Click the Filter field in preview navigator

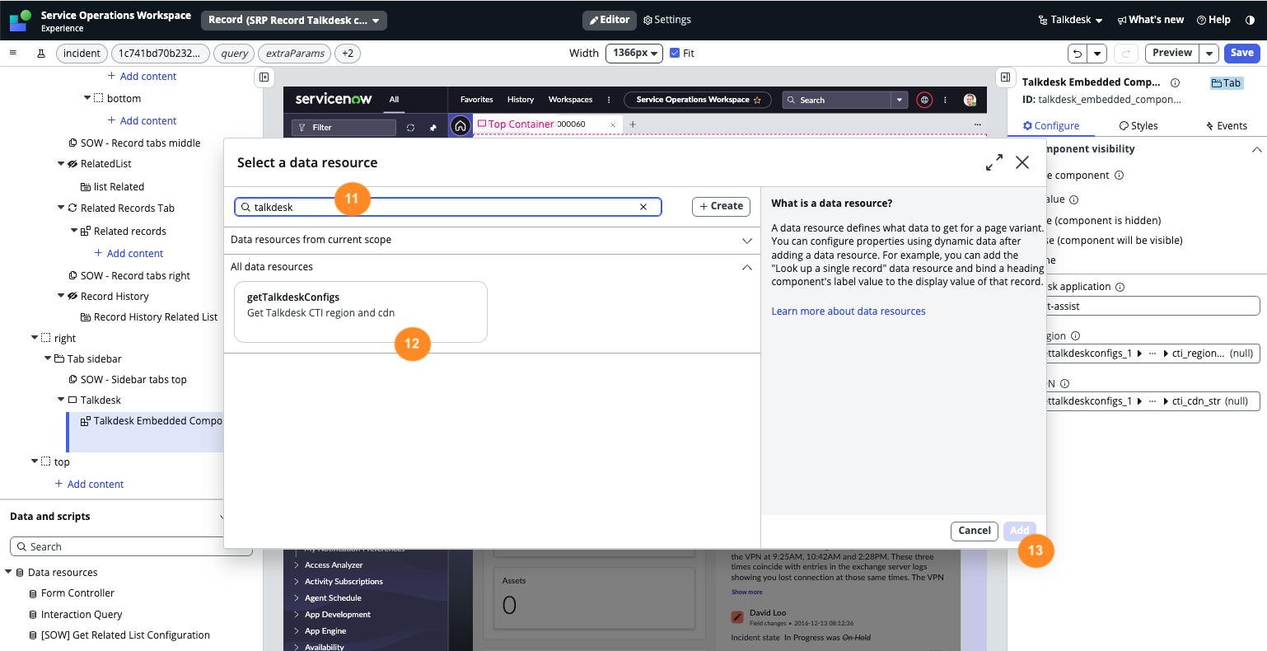pos(344,128)
